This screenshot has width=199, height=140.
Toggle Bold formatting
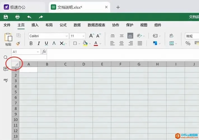click(31, 43)
